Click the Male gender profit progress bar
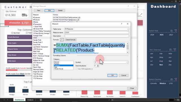Viewport: 181px width, 102px height. click(19, 76)
